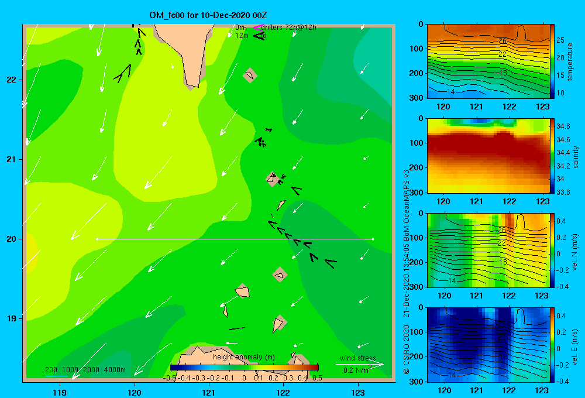585x398 pixels.
Task: Click the vel. N color scale bar
Action: (x=552, y=250)
